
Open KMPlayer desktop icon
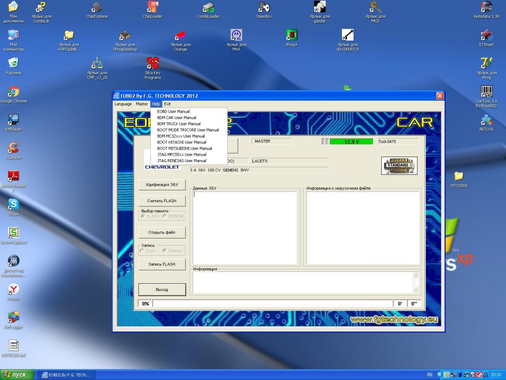[13, 123]
